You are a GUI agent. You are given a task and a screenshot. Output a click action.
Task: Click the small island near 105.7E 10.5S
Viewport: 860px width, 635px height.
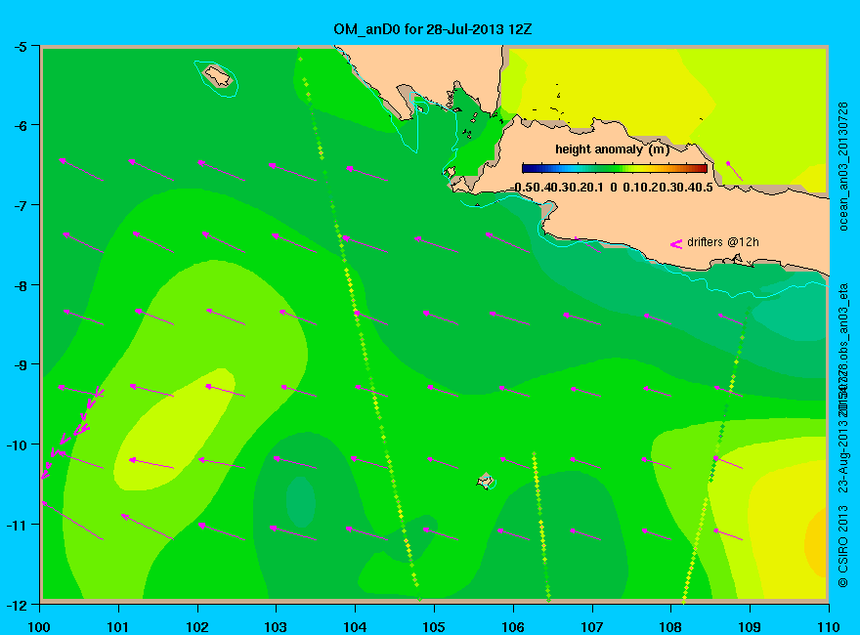coord(485,481)
